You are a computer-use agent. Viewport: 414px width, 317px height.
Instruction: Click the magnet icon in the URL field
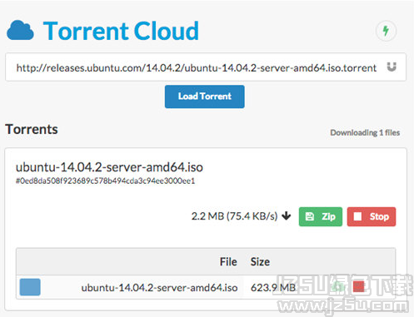point(392,67)
